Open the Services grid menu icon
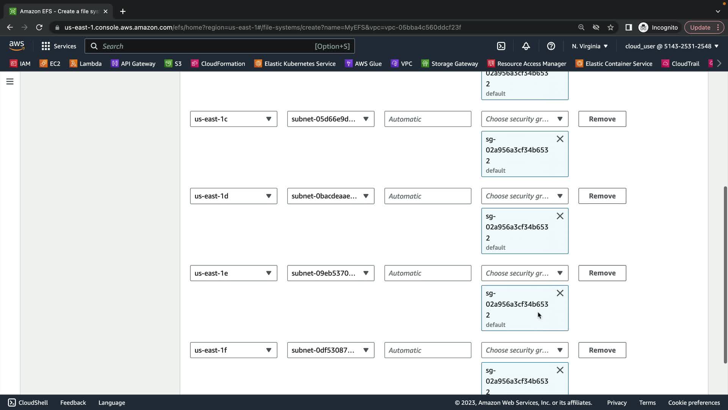 [x=46, y=46]
